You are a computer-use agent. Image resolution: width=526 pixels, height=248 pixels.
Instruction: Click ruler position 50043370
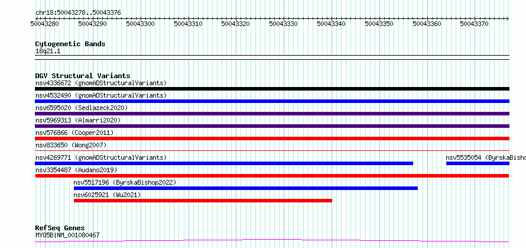pos(475,24)
